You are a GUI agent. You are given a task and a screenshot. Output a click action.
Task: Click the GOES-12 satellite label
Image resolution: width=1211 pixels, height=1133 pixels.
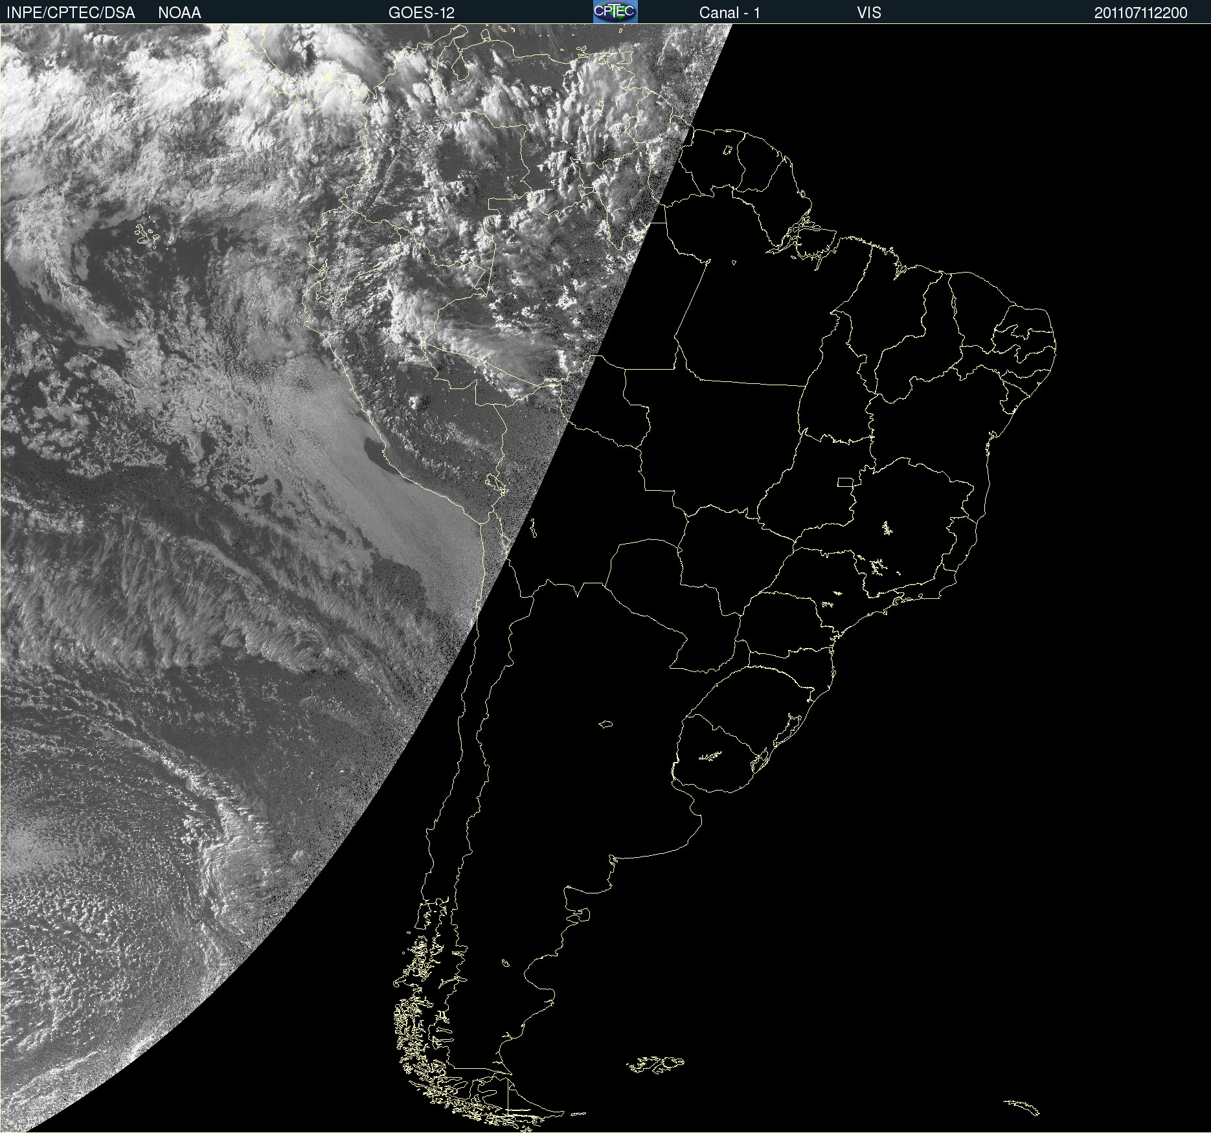pyautogui.click(x=422, y=13)
